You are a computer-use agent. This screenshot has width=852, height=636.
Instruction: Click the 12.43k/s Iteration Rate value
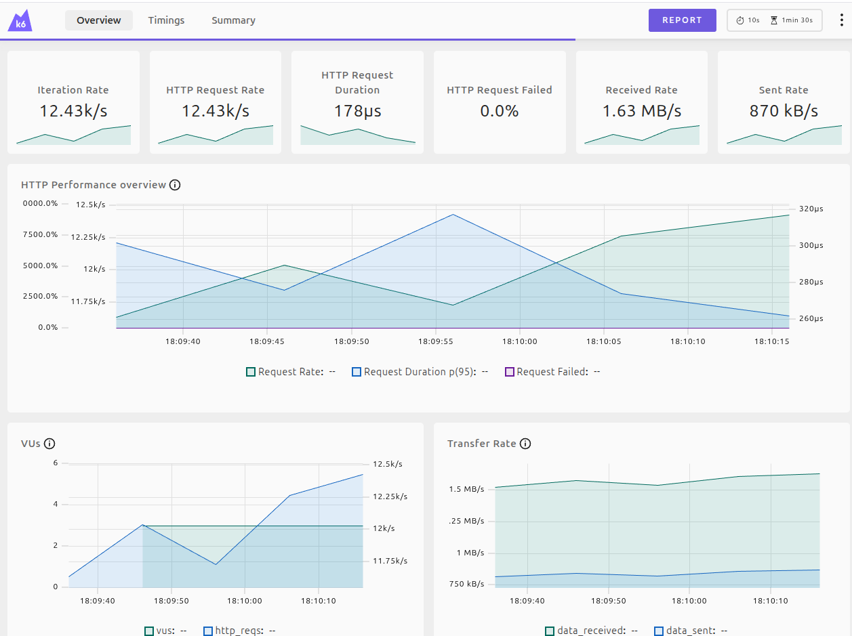tap(73, 110)
